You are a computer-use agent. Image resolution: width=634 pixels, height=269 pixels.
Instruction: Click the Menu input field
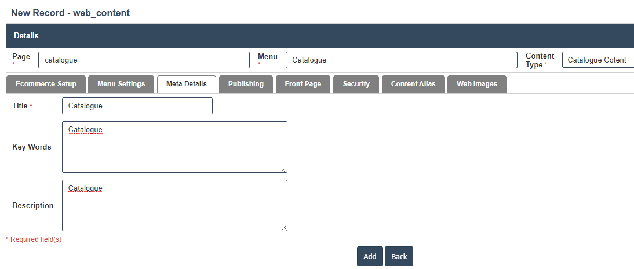pyautogui.click(x=401, y=60)
